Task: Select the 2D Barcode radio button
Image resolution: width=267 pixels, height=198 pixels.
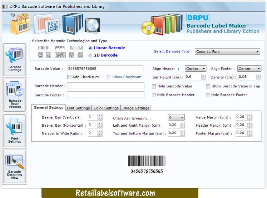Action: click(90, 56)
